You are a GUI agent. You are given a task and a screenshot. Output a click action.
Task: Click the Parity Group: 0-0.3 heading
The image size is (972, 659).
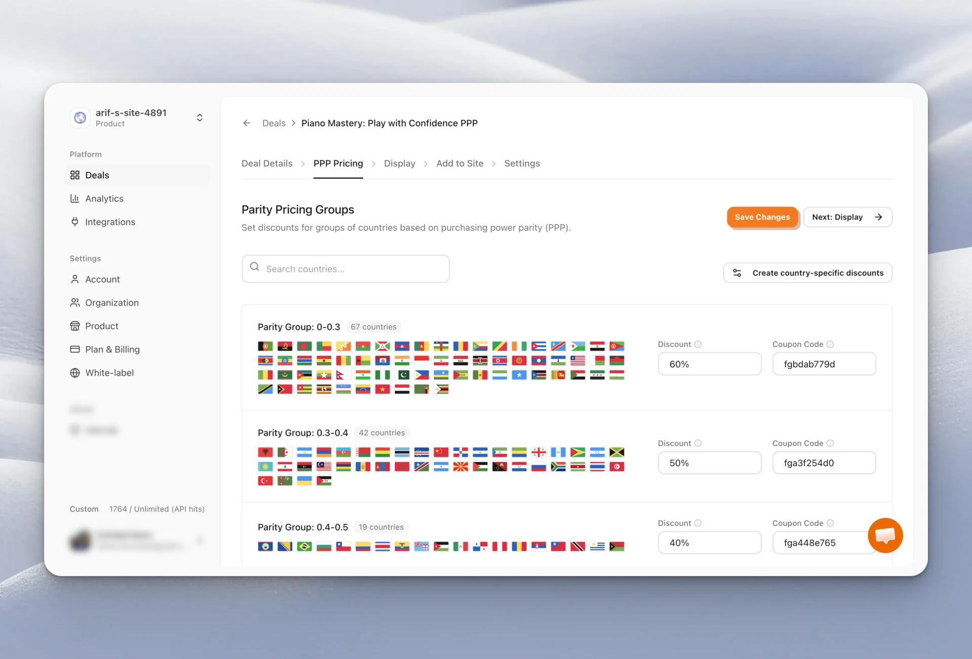(299, 327)
